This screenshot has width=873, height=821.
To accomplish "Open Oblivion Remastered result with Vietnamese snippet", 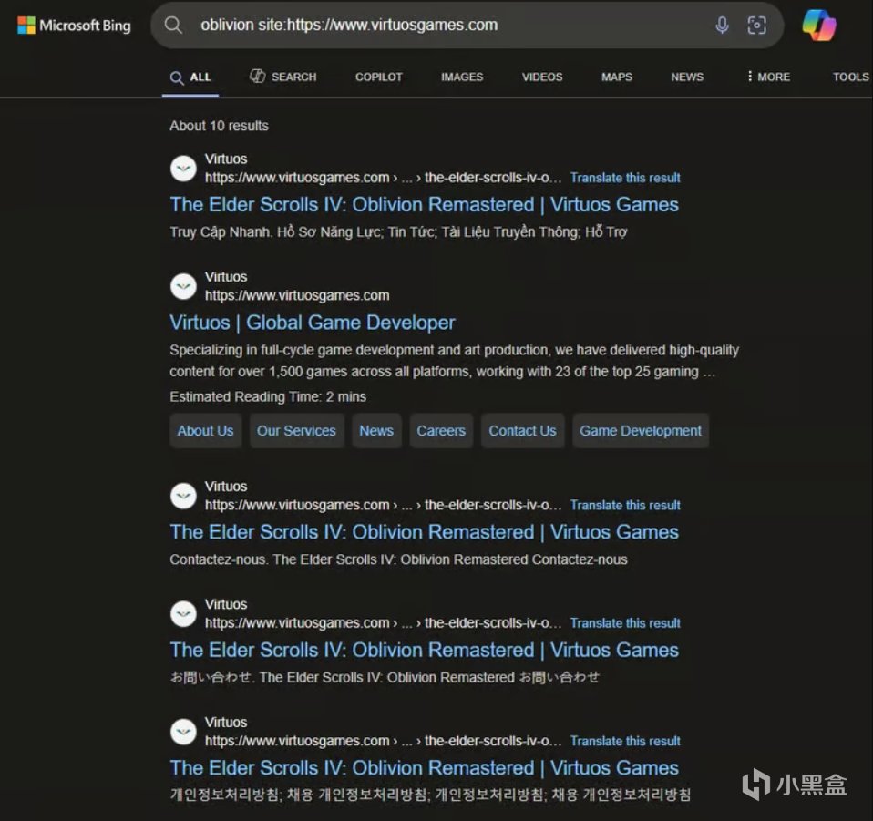I will point(425,205).
